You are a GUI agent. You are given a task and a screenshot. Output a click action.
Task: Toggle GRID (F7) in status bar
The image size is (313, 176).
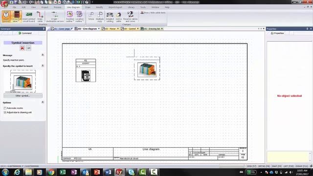click(x=251, y=166)
